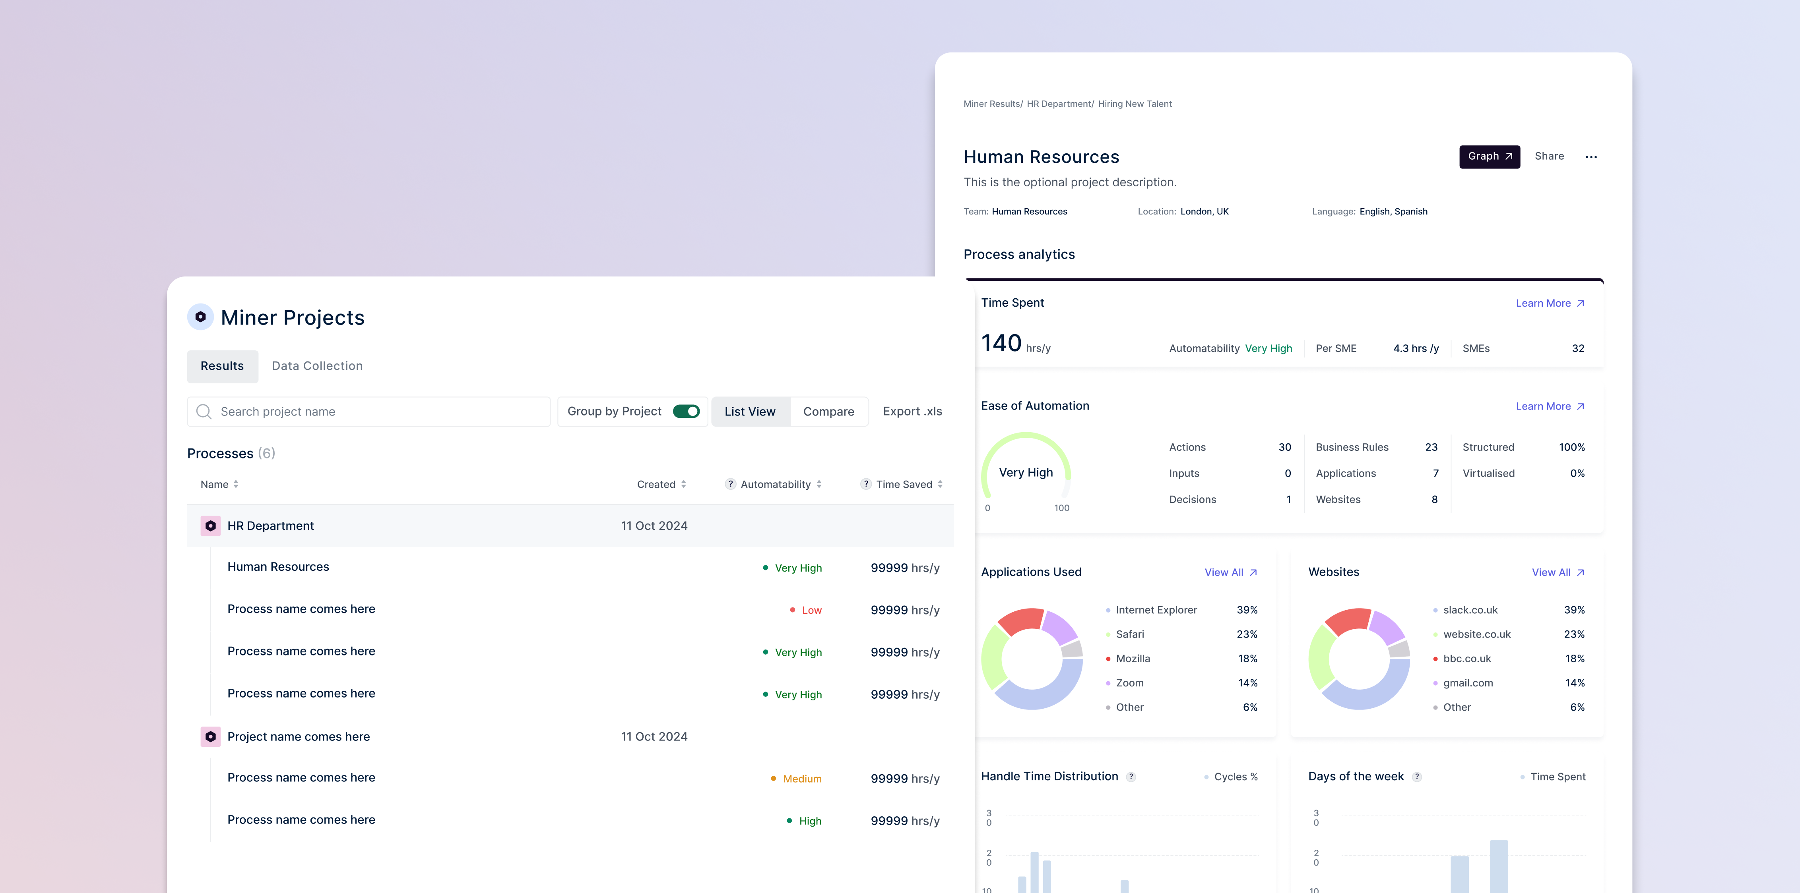This screenshot has height=893, width=1800.
Task: Open the Time Saved help question-mark icon
Action: pos(866,485)
